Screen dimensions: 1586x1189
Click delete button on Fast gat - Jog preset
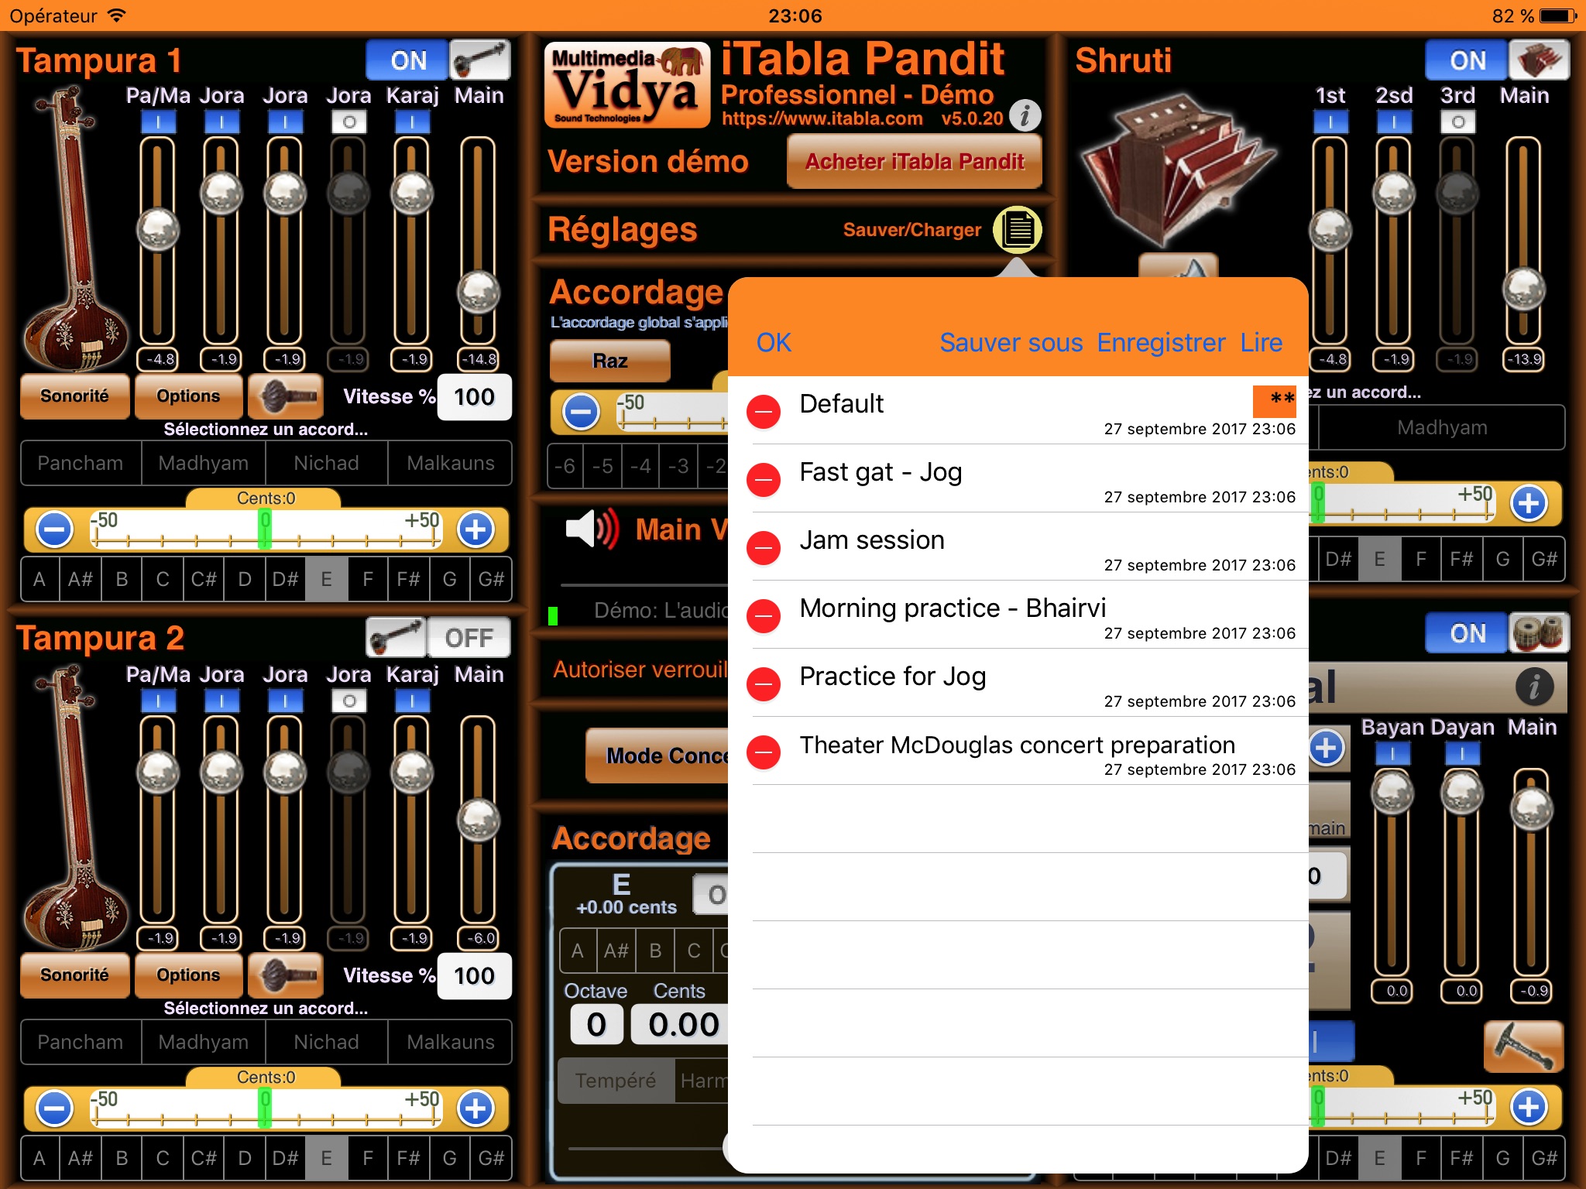764,473
